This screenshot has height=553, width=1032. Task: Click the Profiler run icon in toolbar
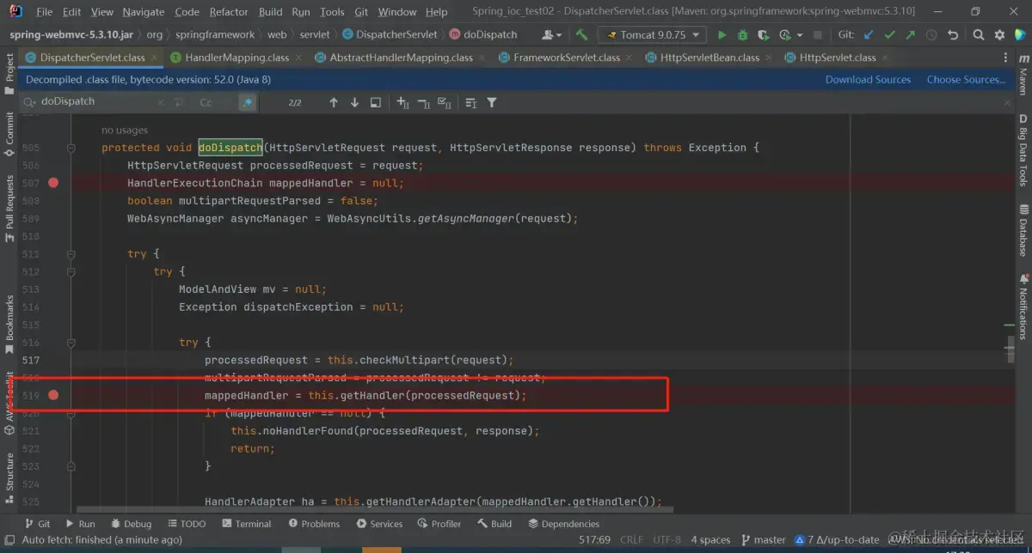pos(783,34)
